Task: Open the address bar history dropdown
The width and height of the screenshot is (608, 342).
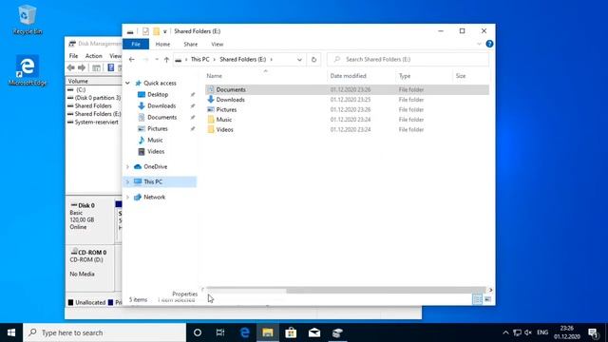Action: (299, 60)
